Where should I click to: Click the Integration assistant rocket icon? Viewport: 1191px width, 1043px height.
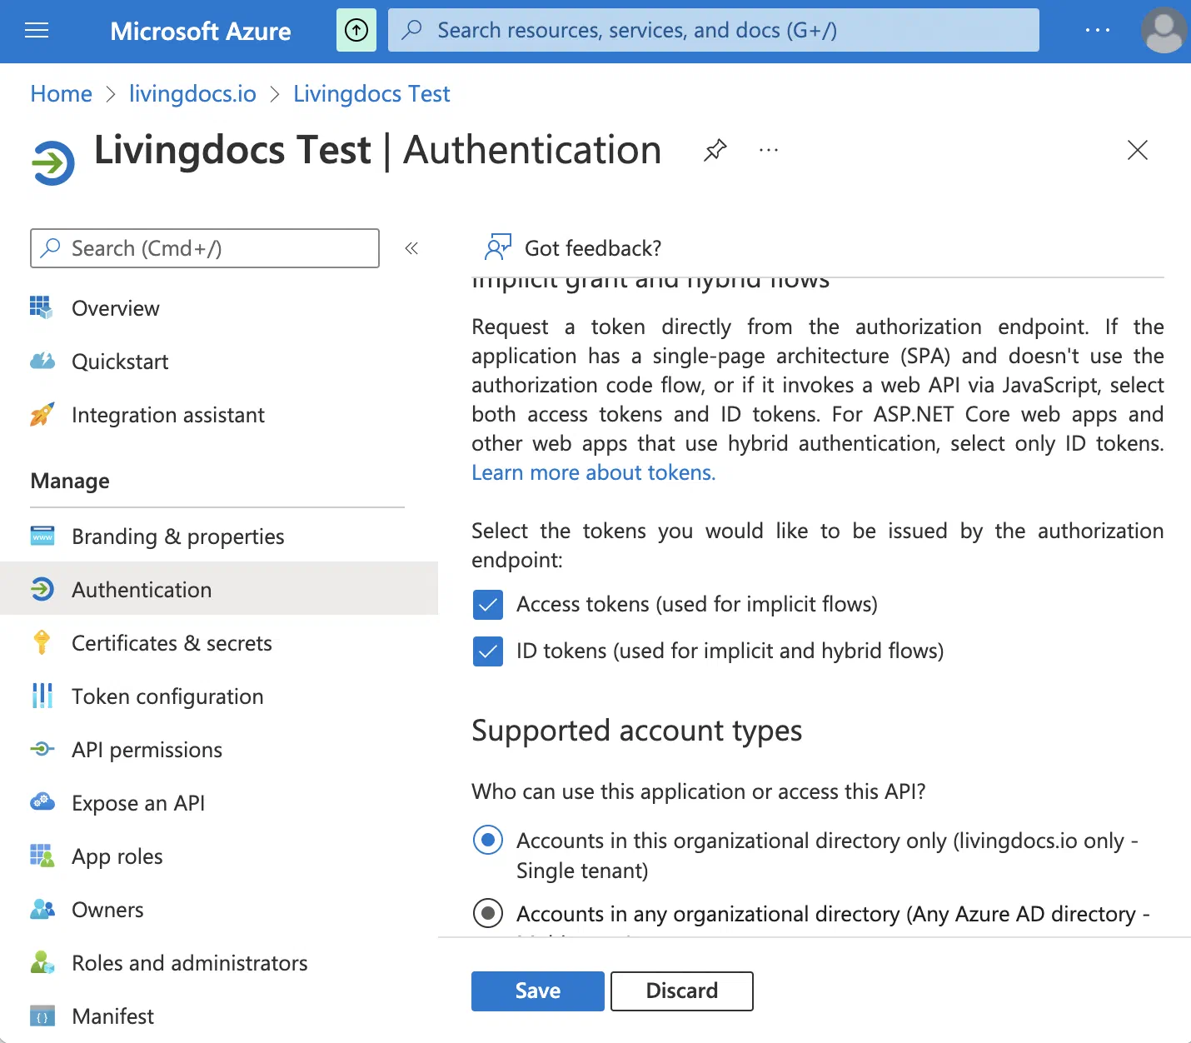tap(42, 414)
